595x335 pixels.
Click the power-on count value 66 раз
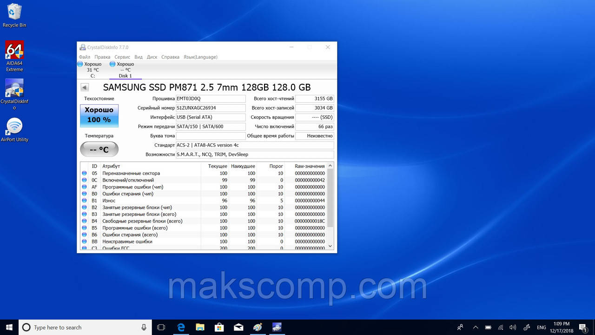coord(315,127)
